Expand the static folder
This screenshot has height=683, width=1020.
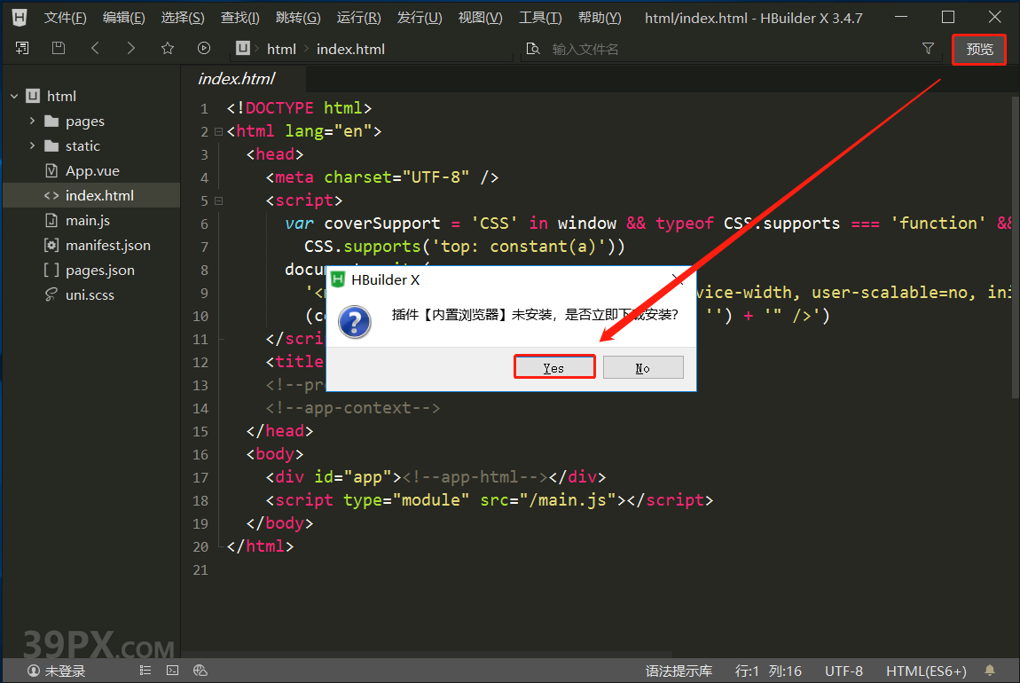[32, 145]
